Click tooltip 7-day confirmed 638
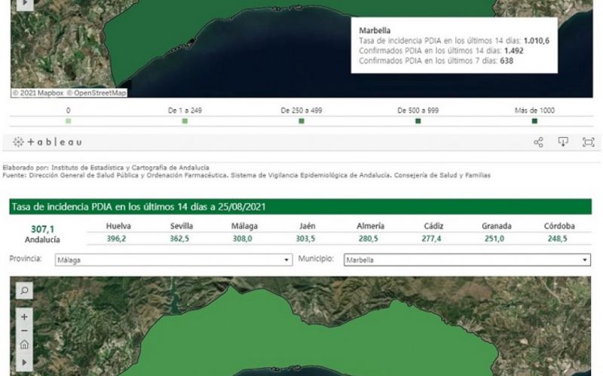Viewport: 603px width, 376px height. (x=507, y=61)
